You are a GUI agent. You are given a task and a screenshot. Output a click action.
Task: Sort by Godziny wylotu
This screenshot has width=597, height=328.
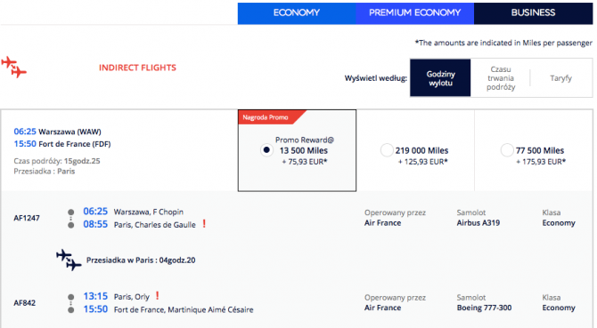coord(440,78)
